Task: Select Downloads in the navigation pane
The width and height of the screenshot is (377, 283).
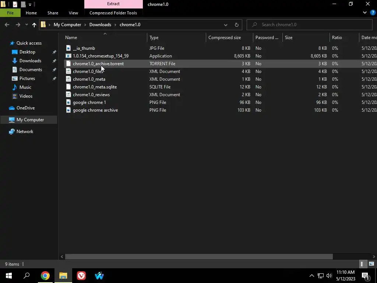Action: [x=30, y=61]
